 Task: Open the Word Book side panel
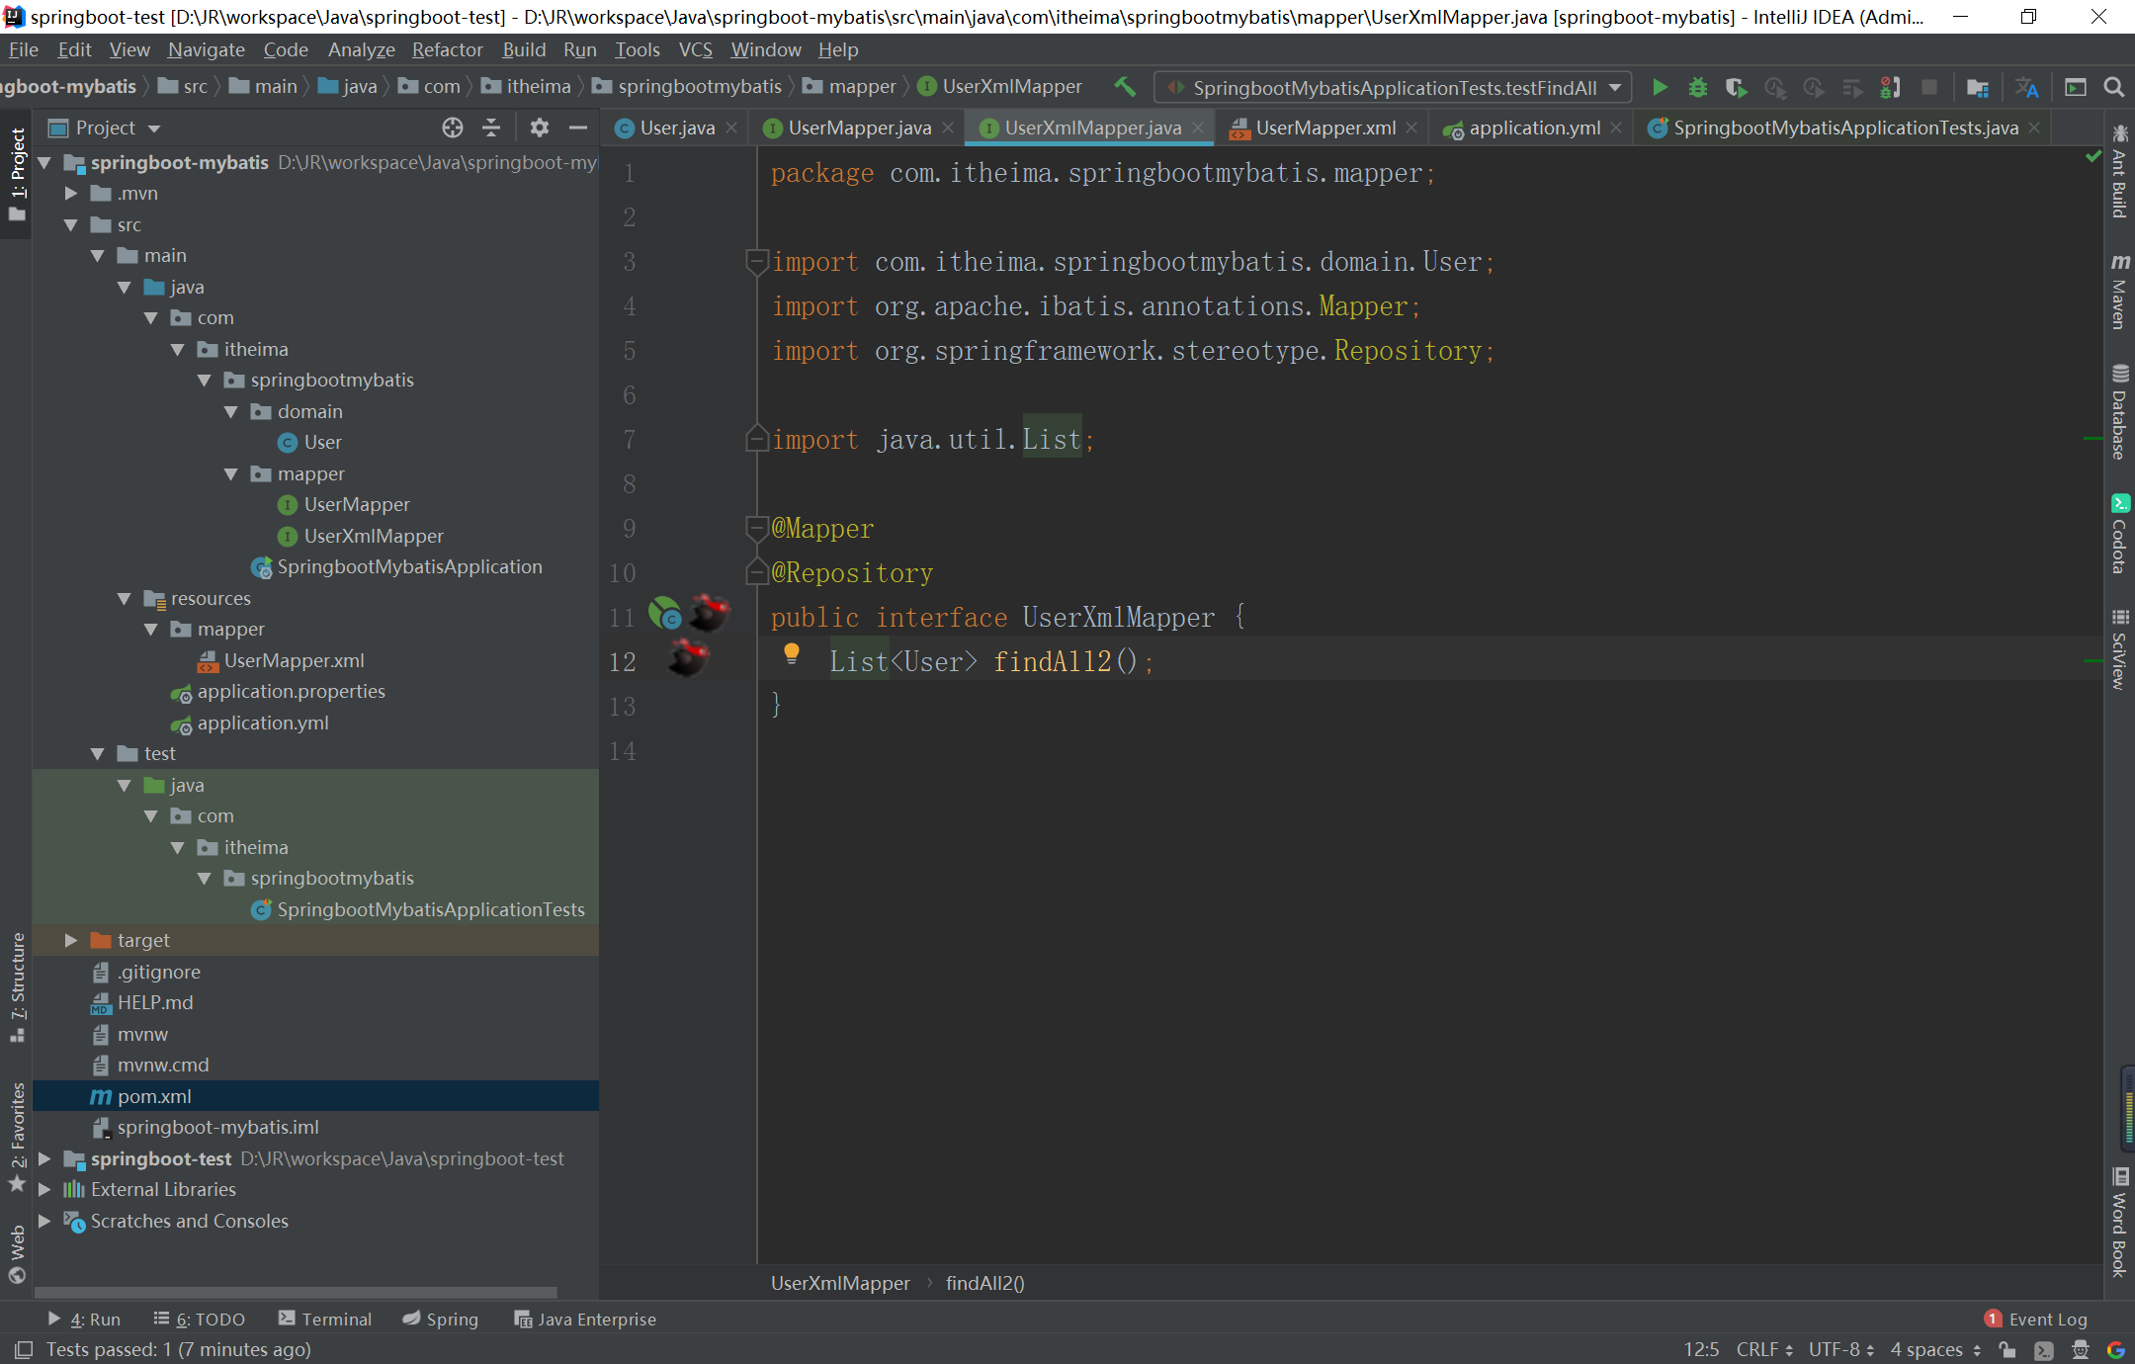pos(2120,1223)
